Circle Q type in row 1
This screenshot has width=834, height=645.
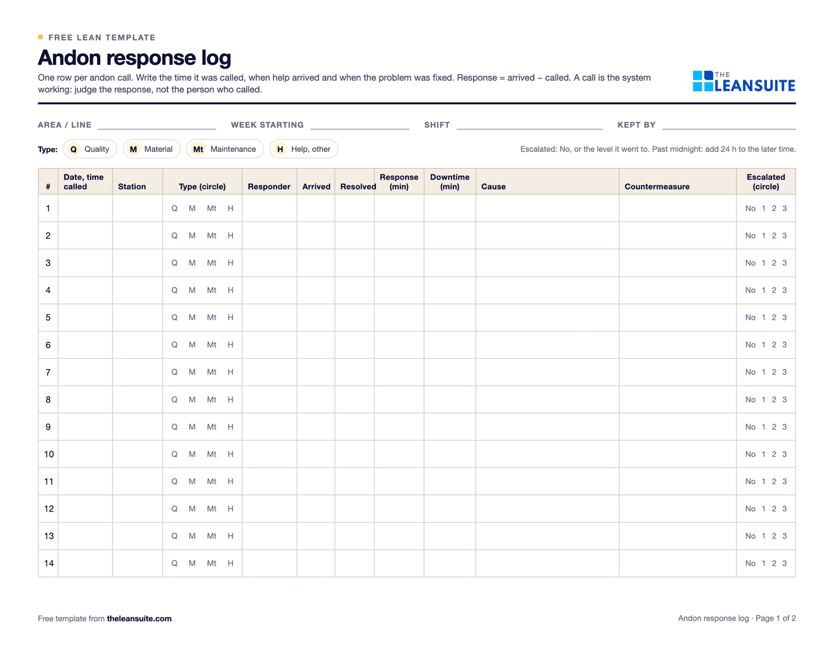point(175,209)
